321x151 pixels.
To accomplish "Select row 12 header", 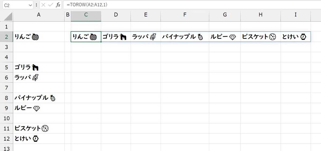I will coord(7,138).
